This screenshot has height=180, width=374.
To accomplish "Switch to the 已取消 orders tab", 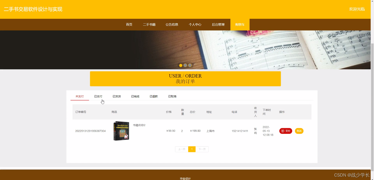I will tap(172, 96).
